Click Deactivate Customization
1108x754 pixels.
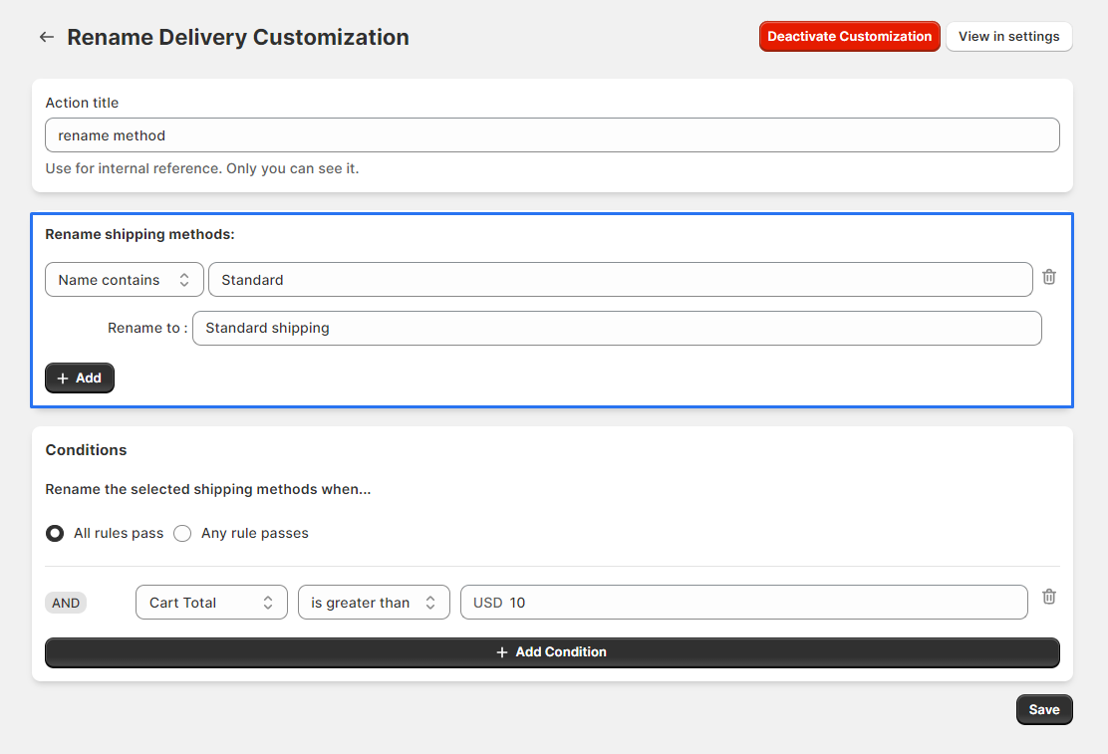pyautogui.click(x=849, y=36)
